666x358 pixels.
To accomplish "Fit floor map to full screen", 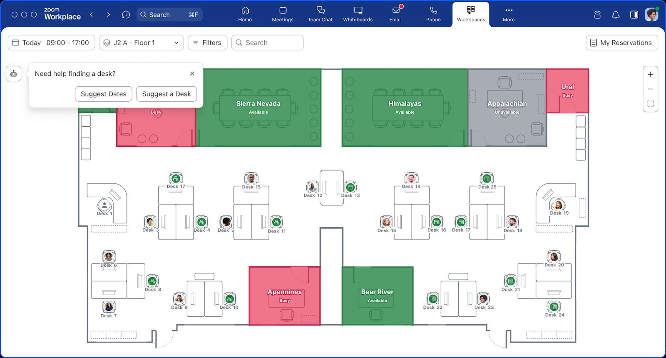I will pyautogui.click(x=650, y=104).
